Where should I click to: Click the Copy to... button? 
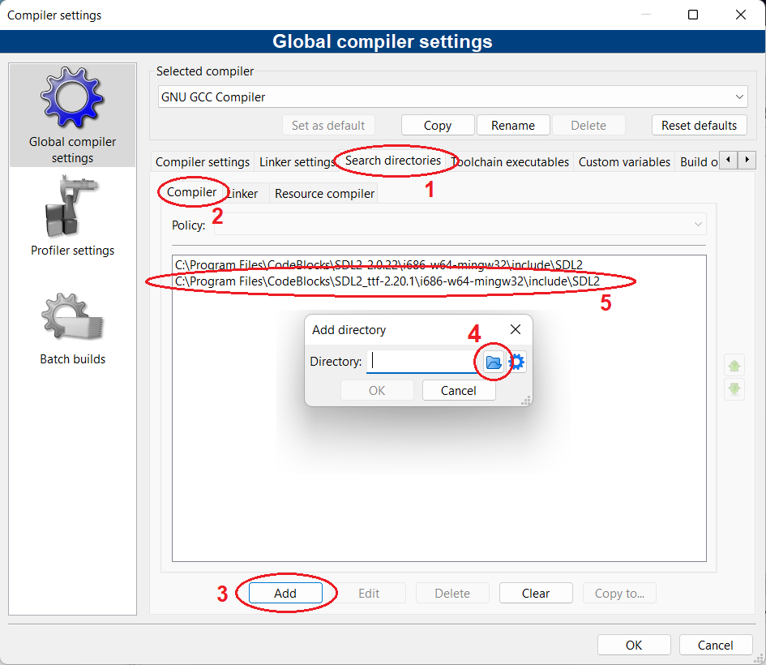tap(619, 593)
